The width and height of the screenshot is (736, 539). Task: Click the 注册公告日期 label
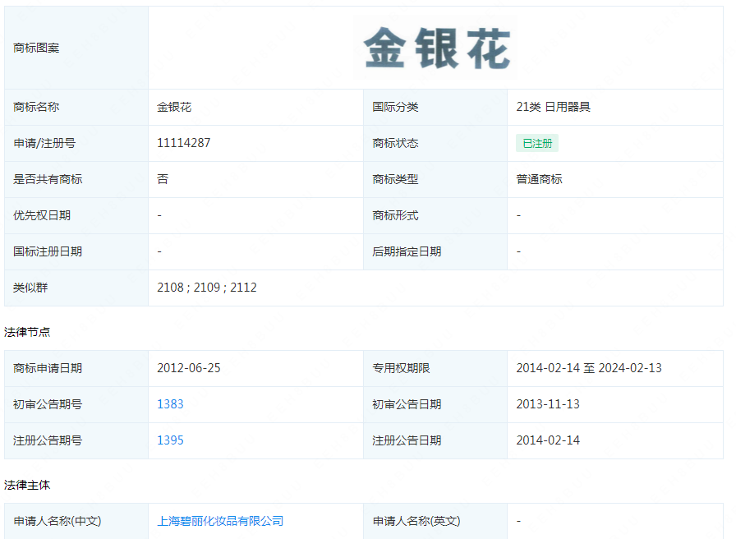(407, 440)
